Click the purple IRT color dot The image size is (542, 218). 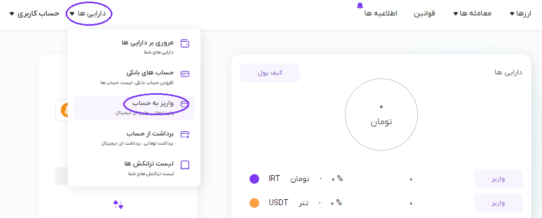point(254,179)
